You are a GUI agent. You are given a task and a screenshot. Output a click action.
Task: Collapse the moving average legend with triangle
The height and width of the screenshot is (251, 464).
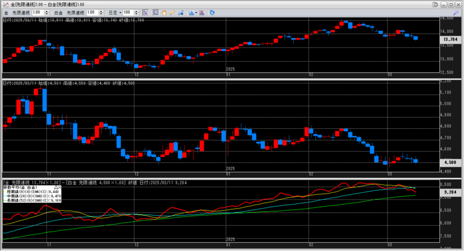tap(56, 187)
